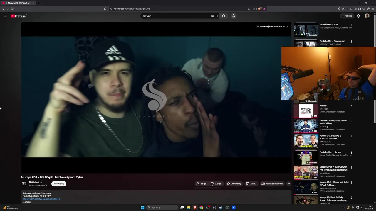Open the account avatar menu
Viewport: 376px width, 211px height.
(x=367, y=16)
